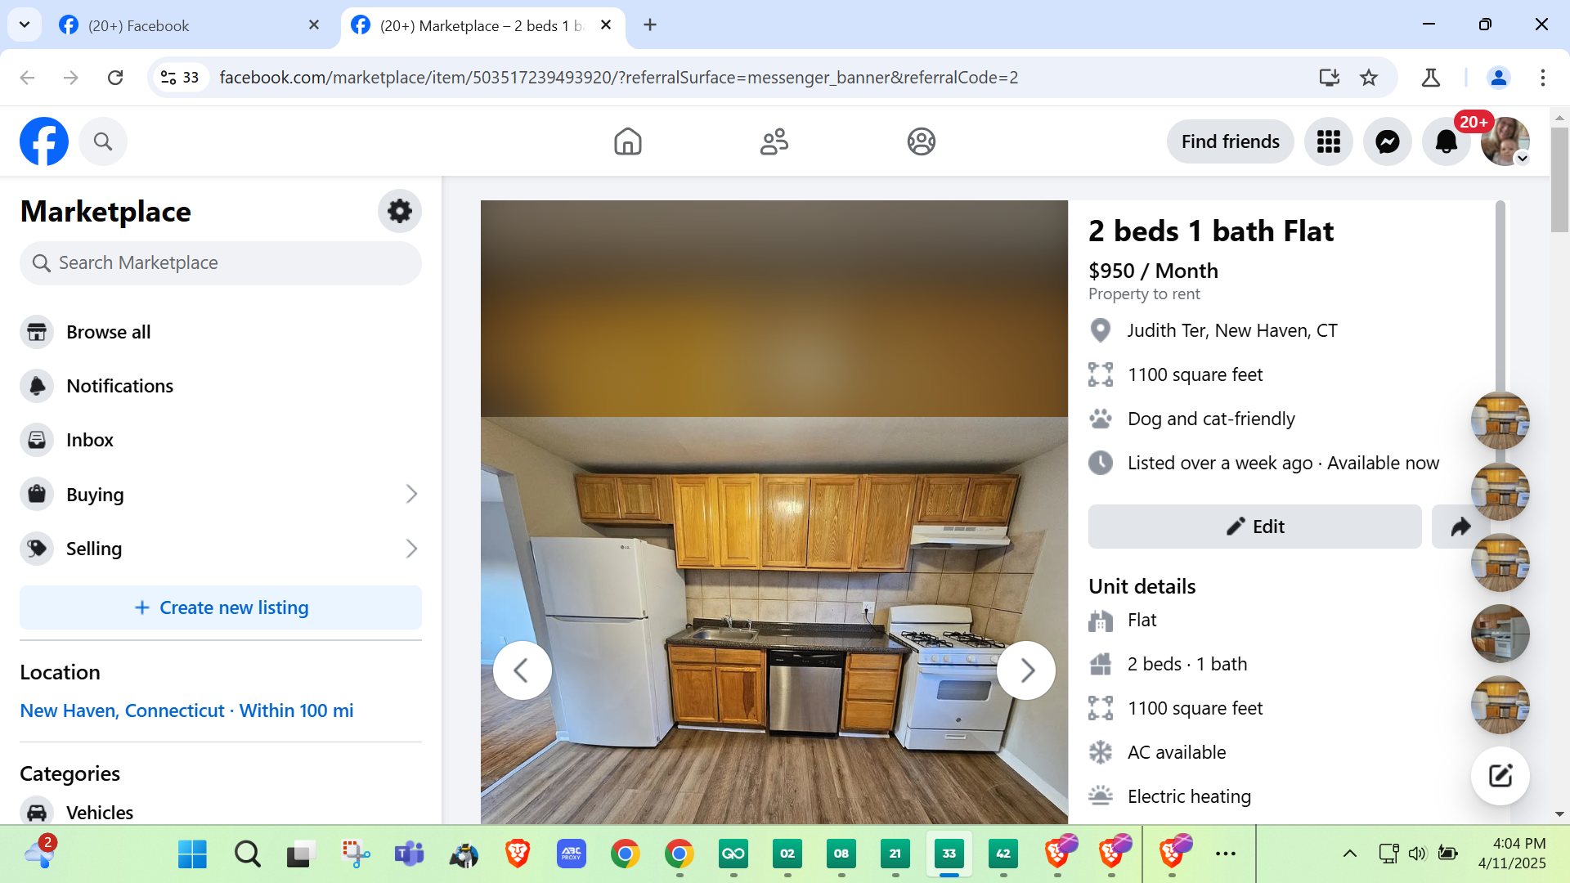
Task: Show next listing photo
Action: click(1026, 670)
